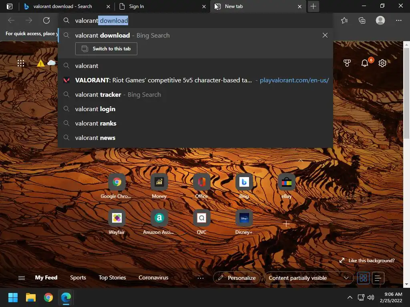The image size is (410, 307).
Task: Click Switch to this tab button
Action: coord(106,49)
